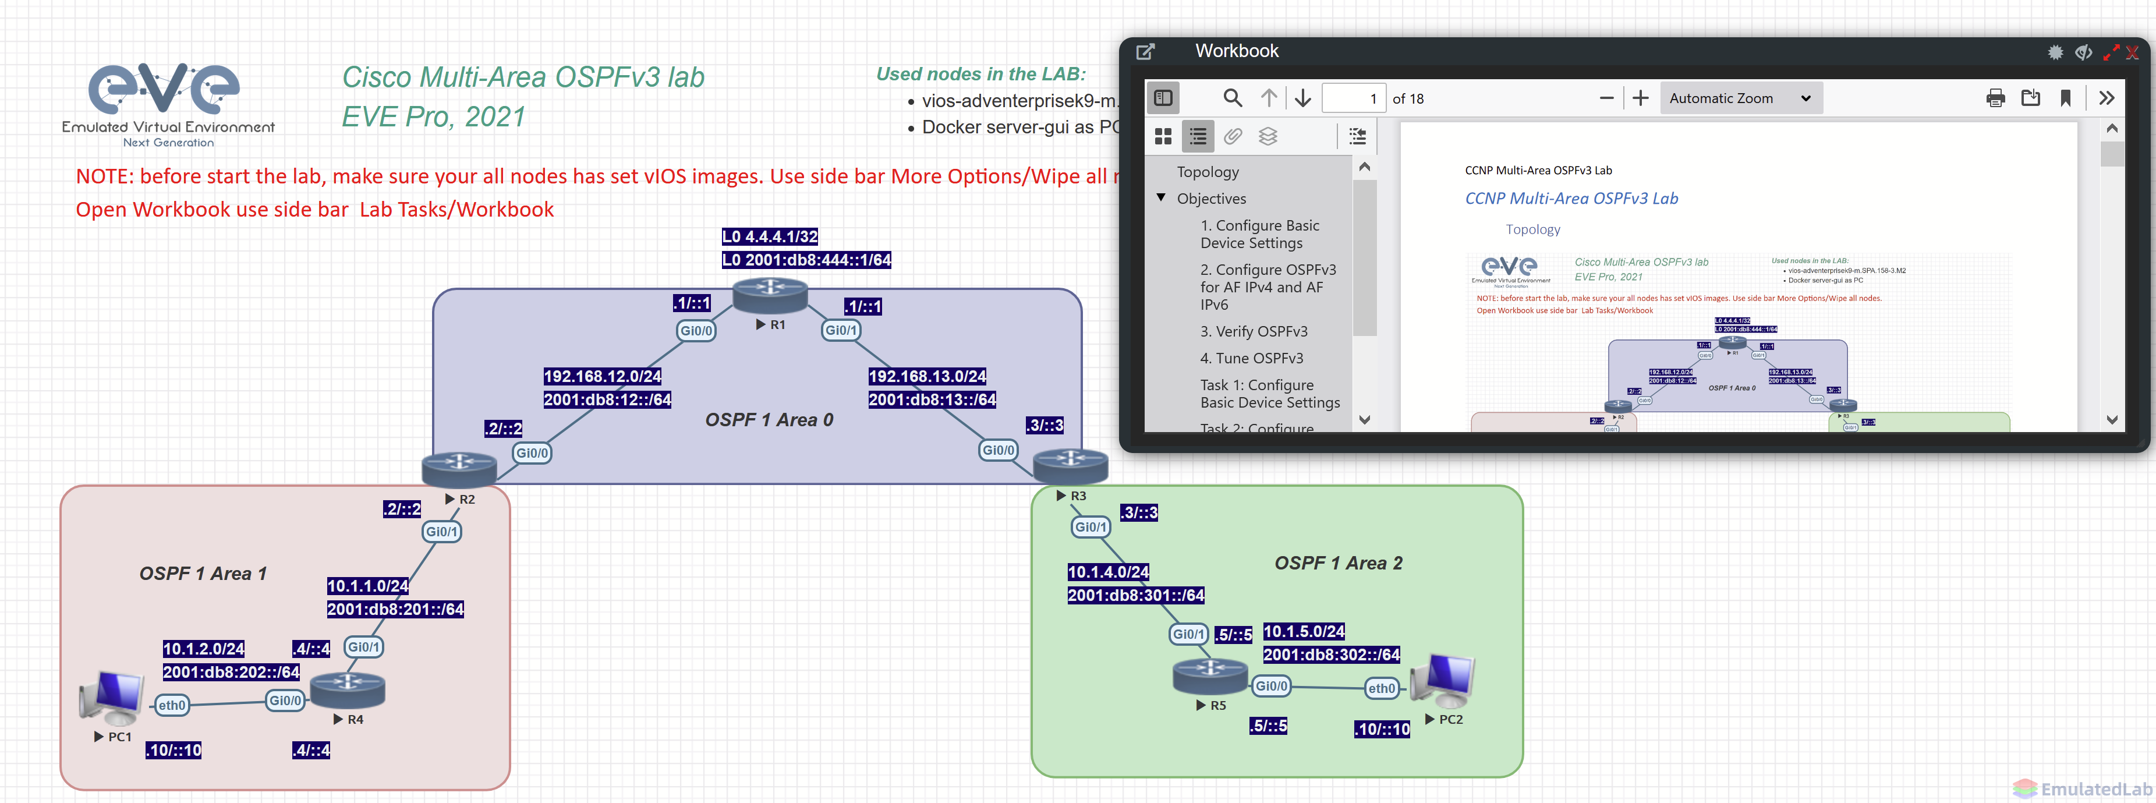
Task: Select router R4 node
Action: pos(348,690)
